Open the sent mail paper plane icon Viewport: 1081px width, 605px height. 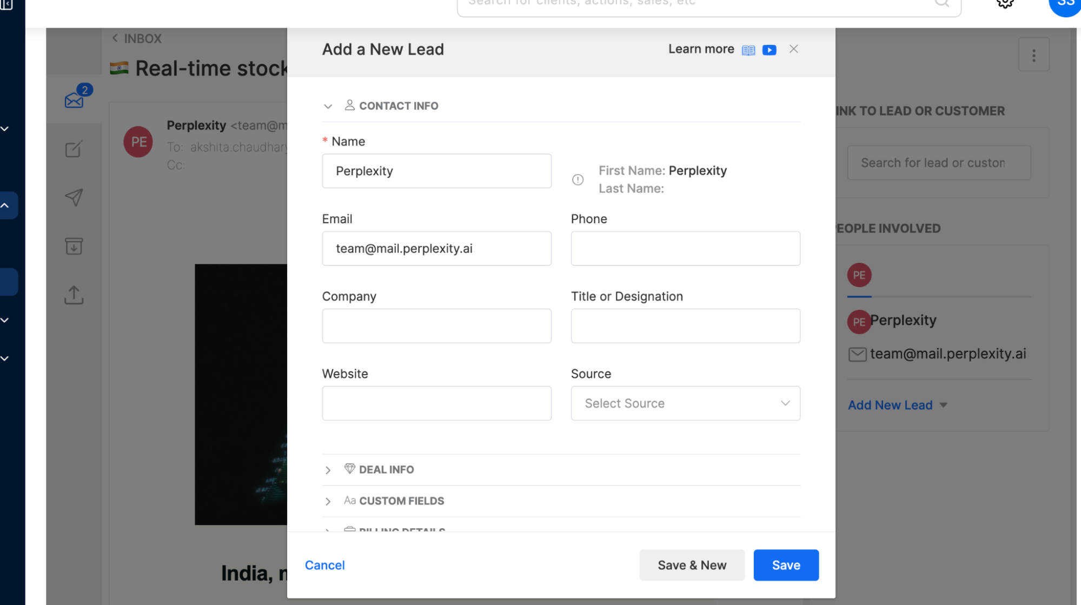coord(74,197)
